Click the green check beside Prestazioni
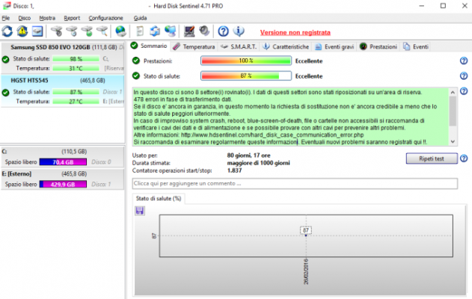 [x=136, y=61]
